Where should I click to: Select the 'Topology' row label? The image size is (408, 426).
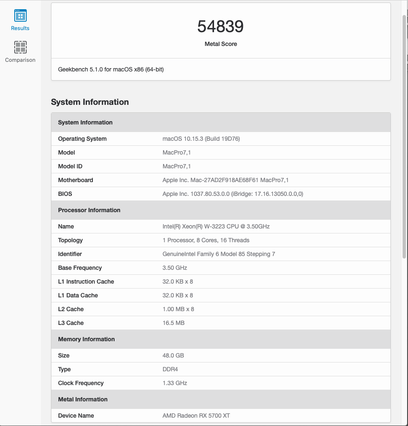[x=70, y=241]
